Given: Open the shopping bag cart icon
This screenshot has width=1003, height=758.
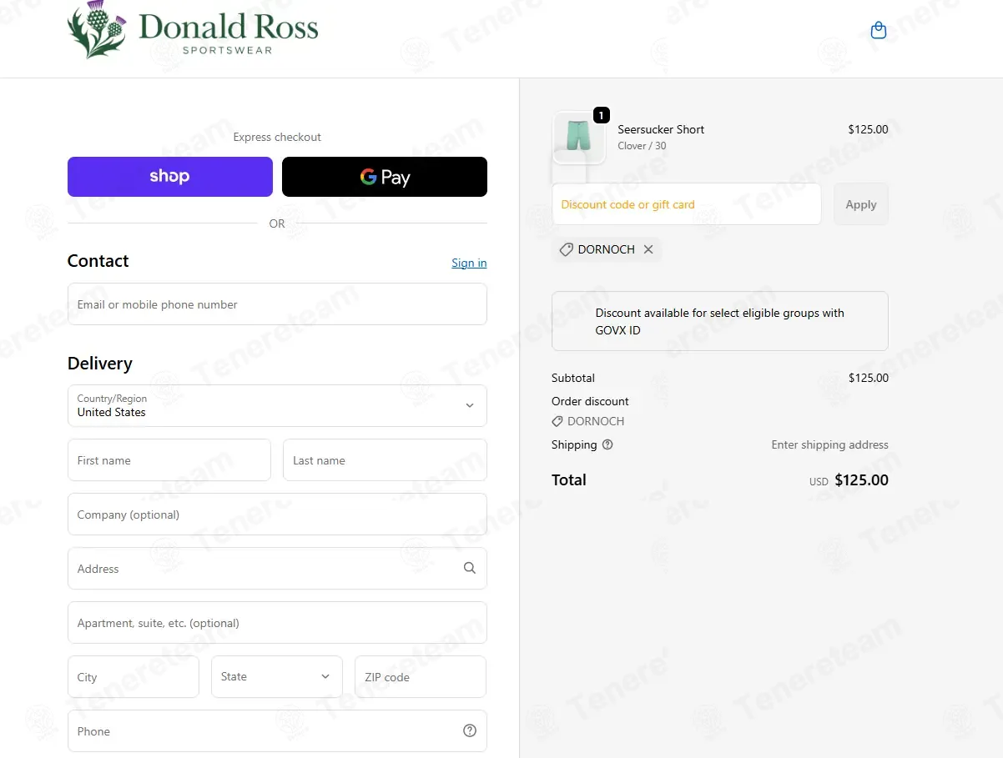Looking at the screenshot, I should (x=878, y=31).
